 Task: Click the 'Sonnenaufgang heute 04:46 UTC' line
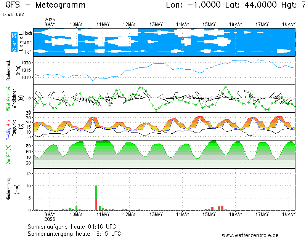click(72, 227)
